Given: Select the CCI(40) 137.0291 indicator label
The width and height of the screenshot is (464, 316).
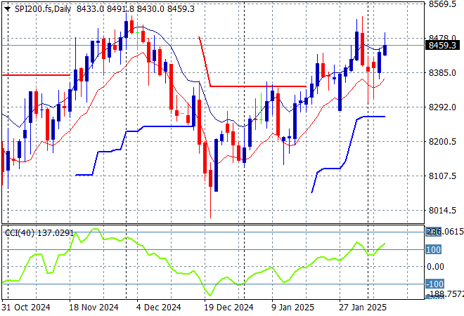Looking at the screenshot, I should click(x=39, y=233).
